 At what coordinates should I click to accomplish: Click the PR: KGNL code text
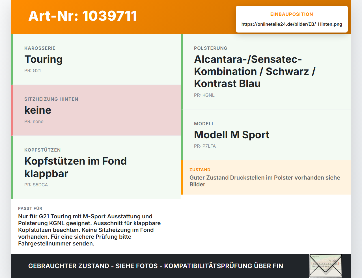tap(204, 95)
